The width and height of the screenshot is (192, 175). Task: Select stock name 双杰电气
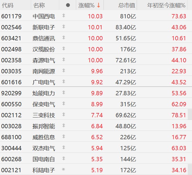(44, 148)
